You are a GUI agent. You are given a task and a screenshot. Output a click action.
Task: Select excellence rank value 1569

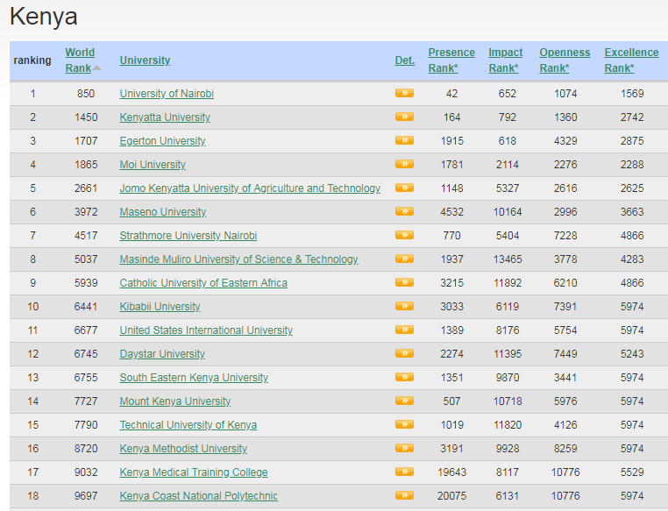click(632, 94)
